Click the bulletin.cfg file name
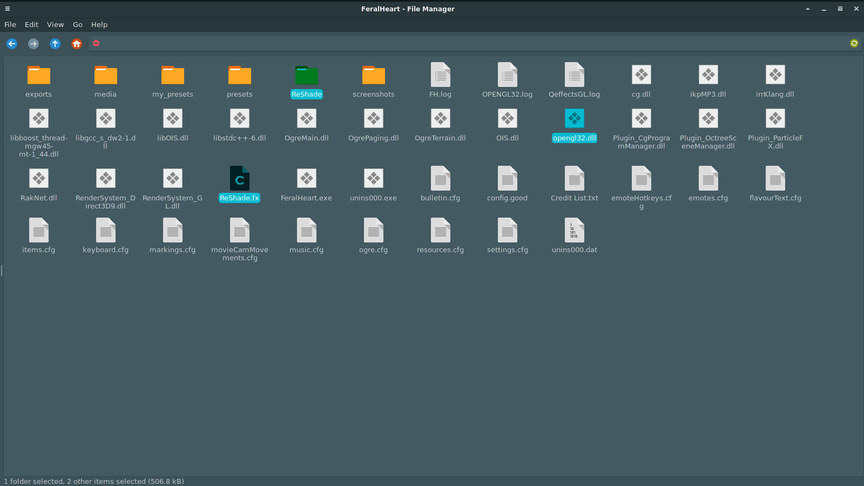864x486 pixels. click(x=441, y=198)
